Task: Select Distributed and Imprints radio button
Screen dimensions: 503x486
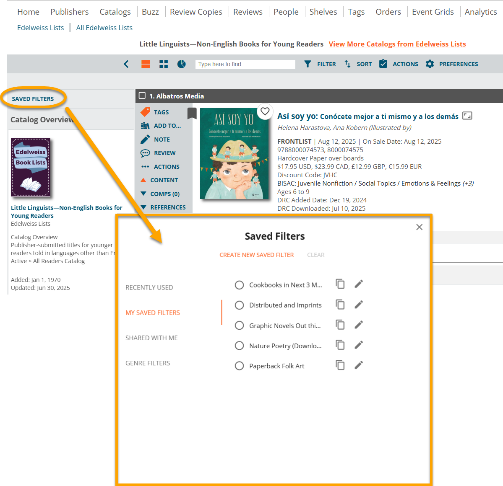Action: [239, 305]
